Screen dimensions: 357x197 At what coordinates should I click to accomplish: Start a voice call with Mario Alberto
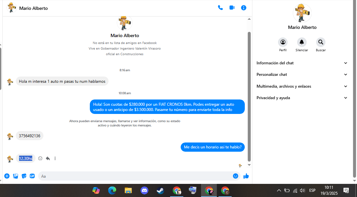click(x=220, y=8)
